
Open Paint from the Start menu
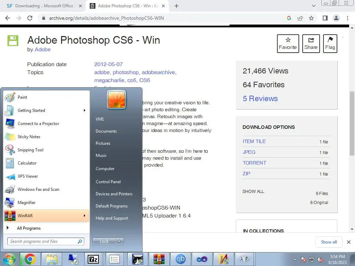click(46, 97)
